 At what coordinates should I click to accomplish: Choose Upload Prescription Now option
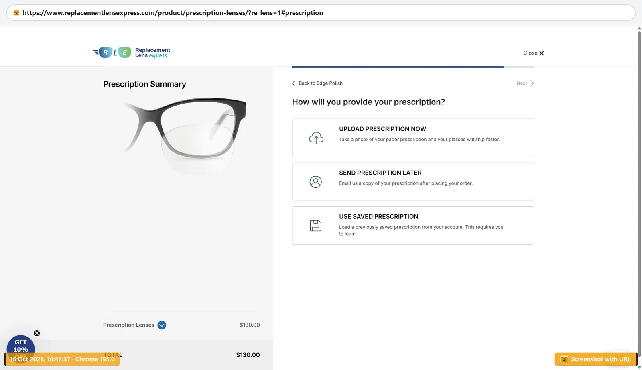pyautogui.click(x=413, y=138)
